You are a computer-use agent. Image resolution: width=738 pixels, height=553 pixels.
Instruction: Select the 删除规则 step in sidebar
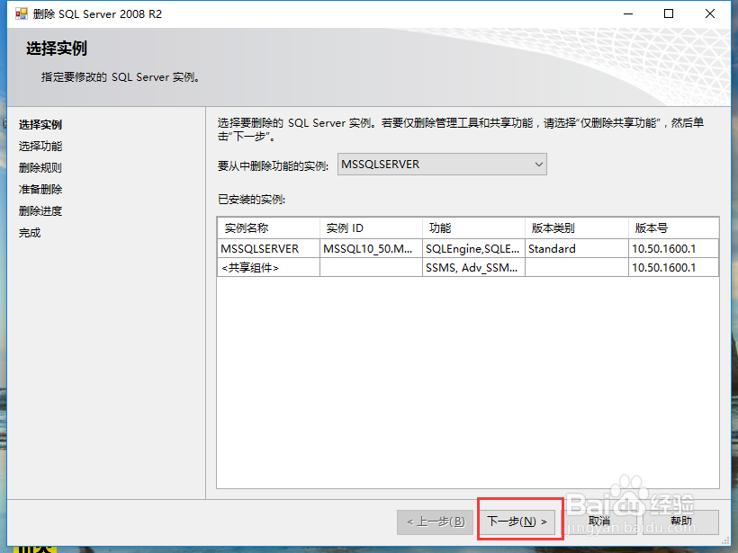40,167
